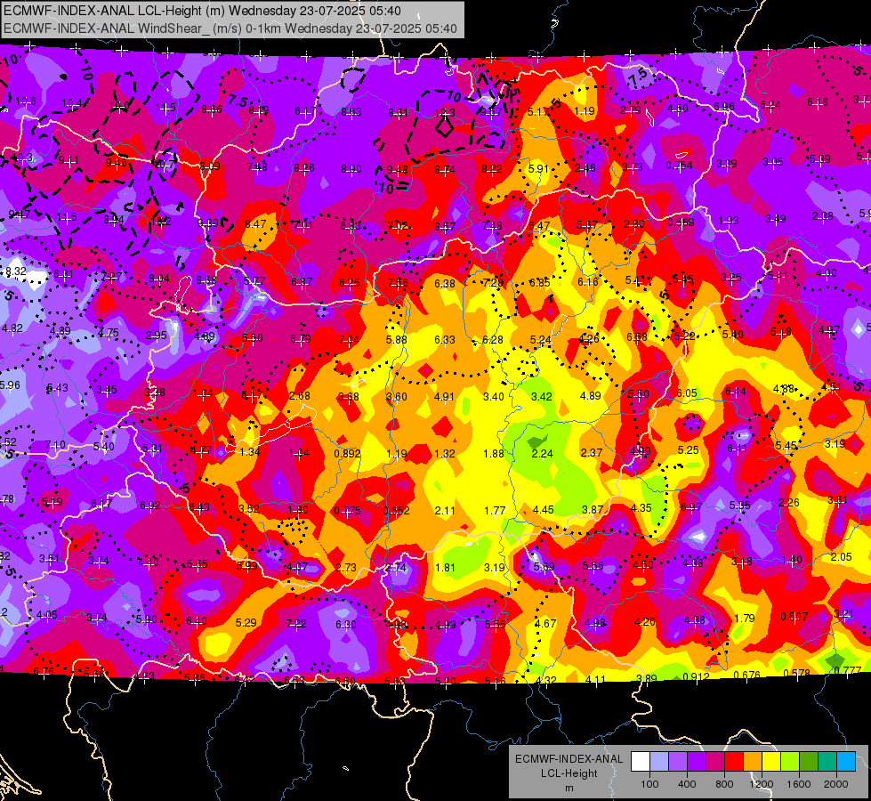
Task: Click the wind shear value '3.42'
Action: tap(542, 396)
